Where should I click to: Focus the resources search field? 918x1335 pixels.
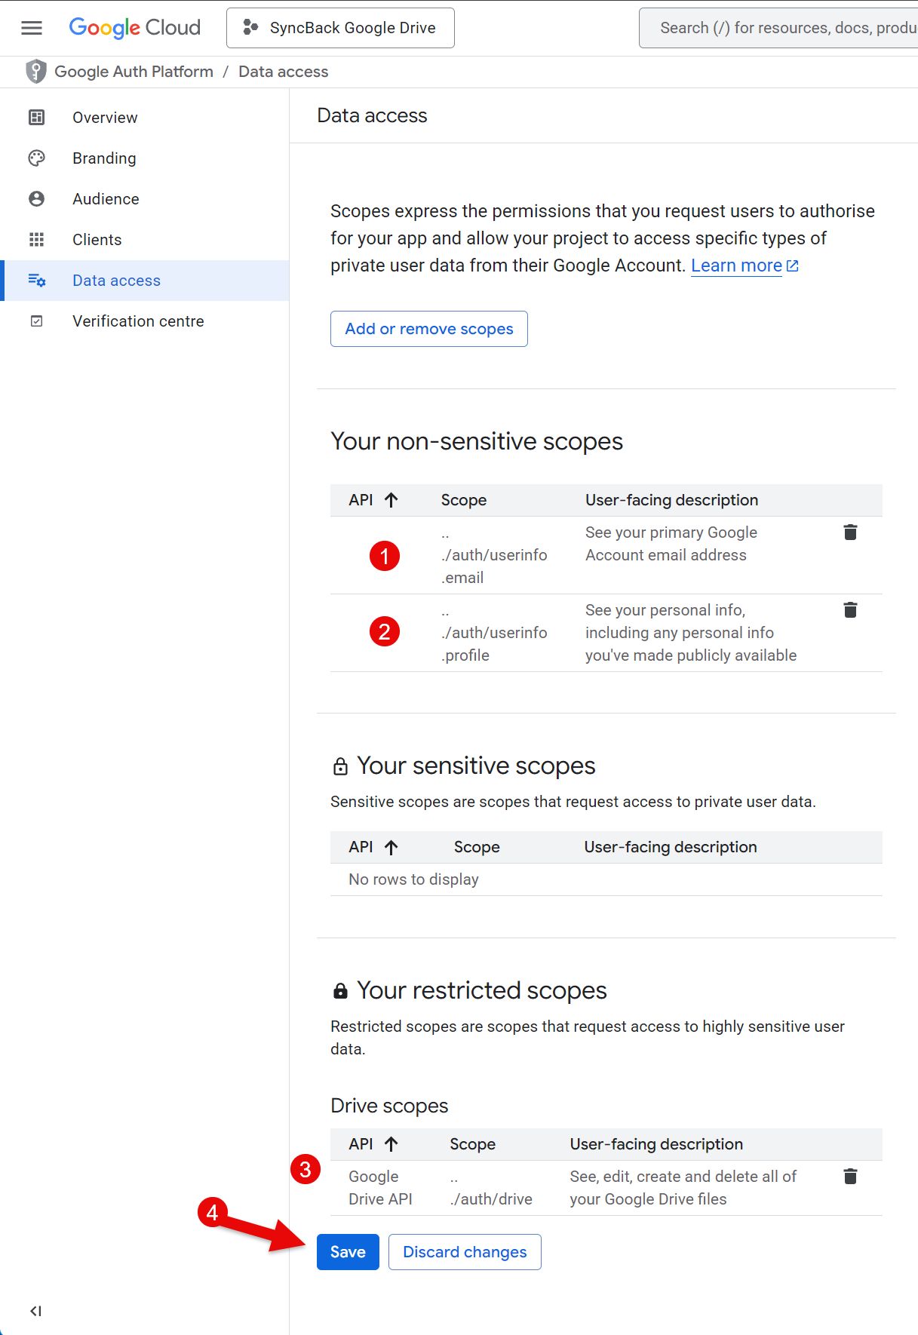click(778, 28)
